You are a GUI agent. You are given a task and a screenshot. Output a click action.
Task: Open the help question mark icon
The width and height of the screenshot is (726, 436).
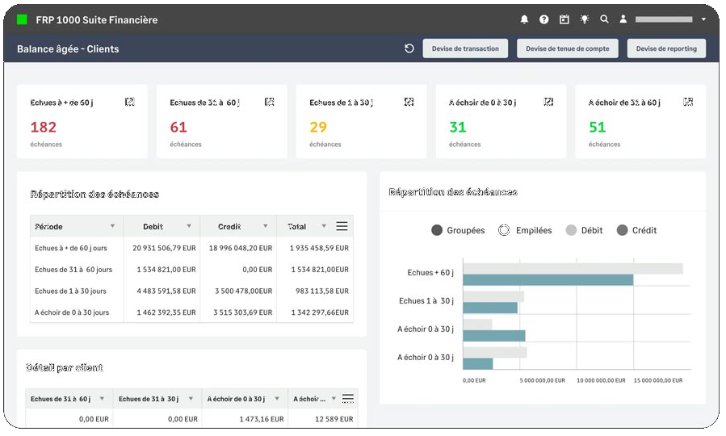tap(544, 19)
